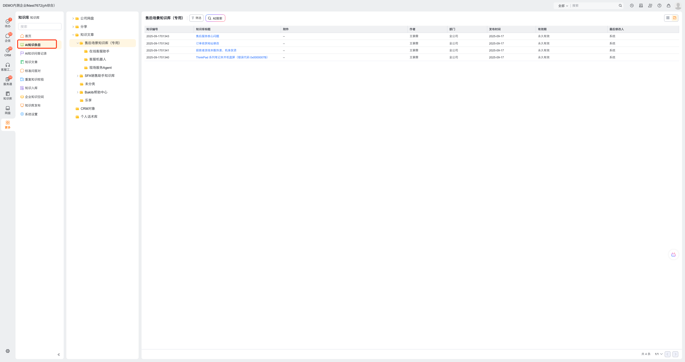The image size is (685, 362).
Task: Select 标准问答对 menu item
Action: click(33, 71)
